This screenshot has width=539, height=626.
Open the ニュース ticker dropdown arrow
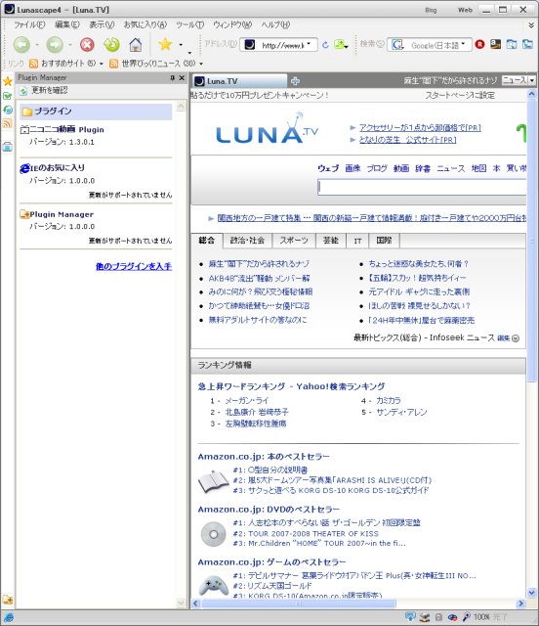tap(532, 80)
